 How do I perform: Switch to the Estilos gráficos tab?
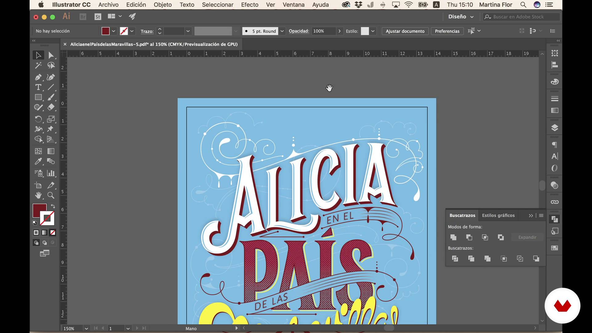point(498,216)
